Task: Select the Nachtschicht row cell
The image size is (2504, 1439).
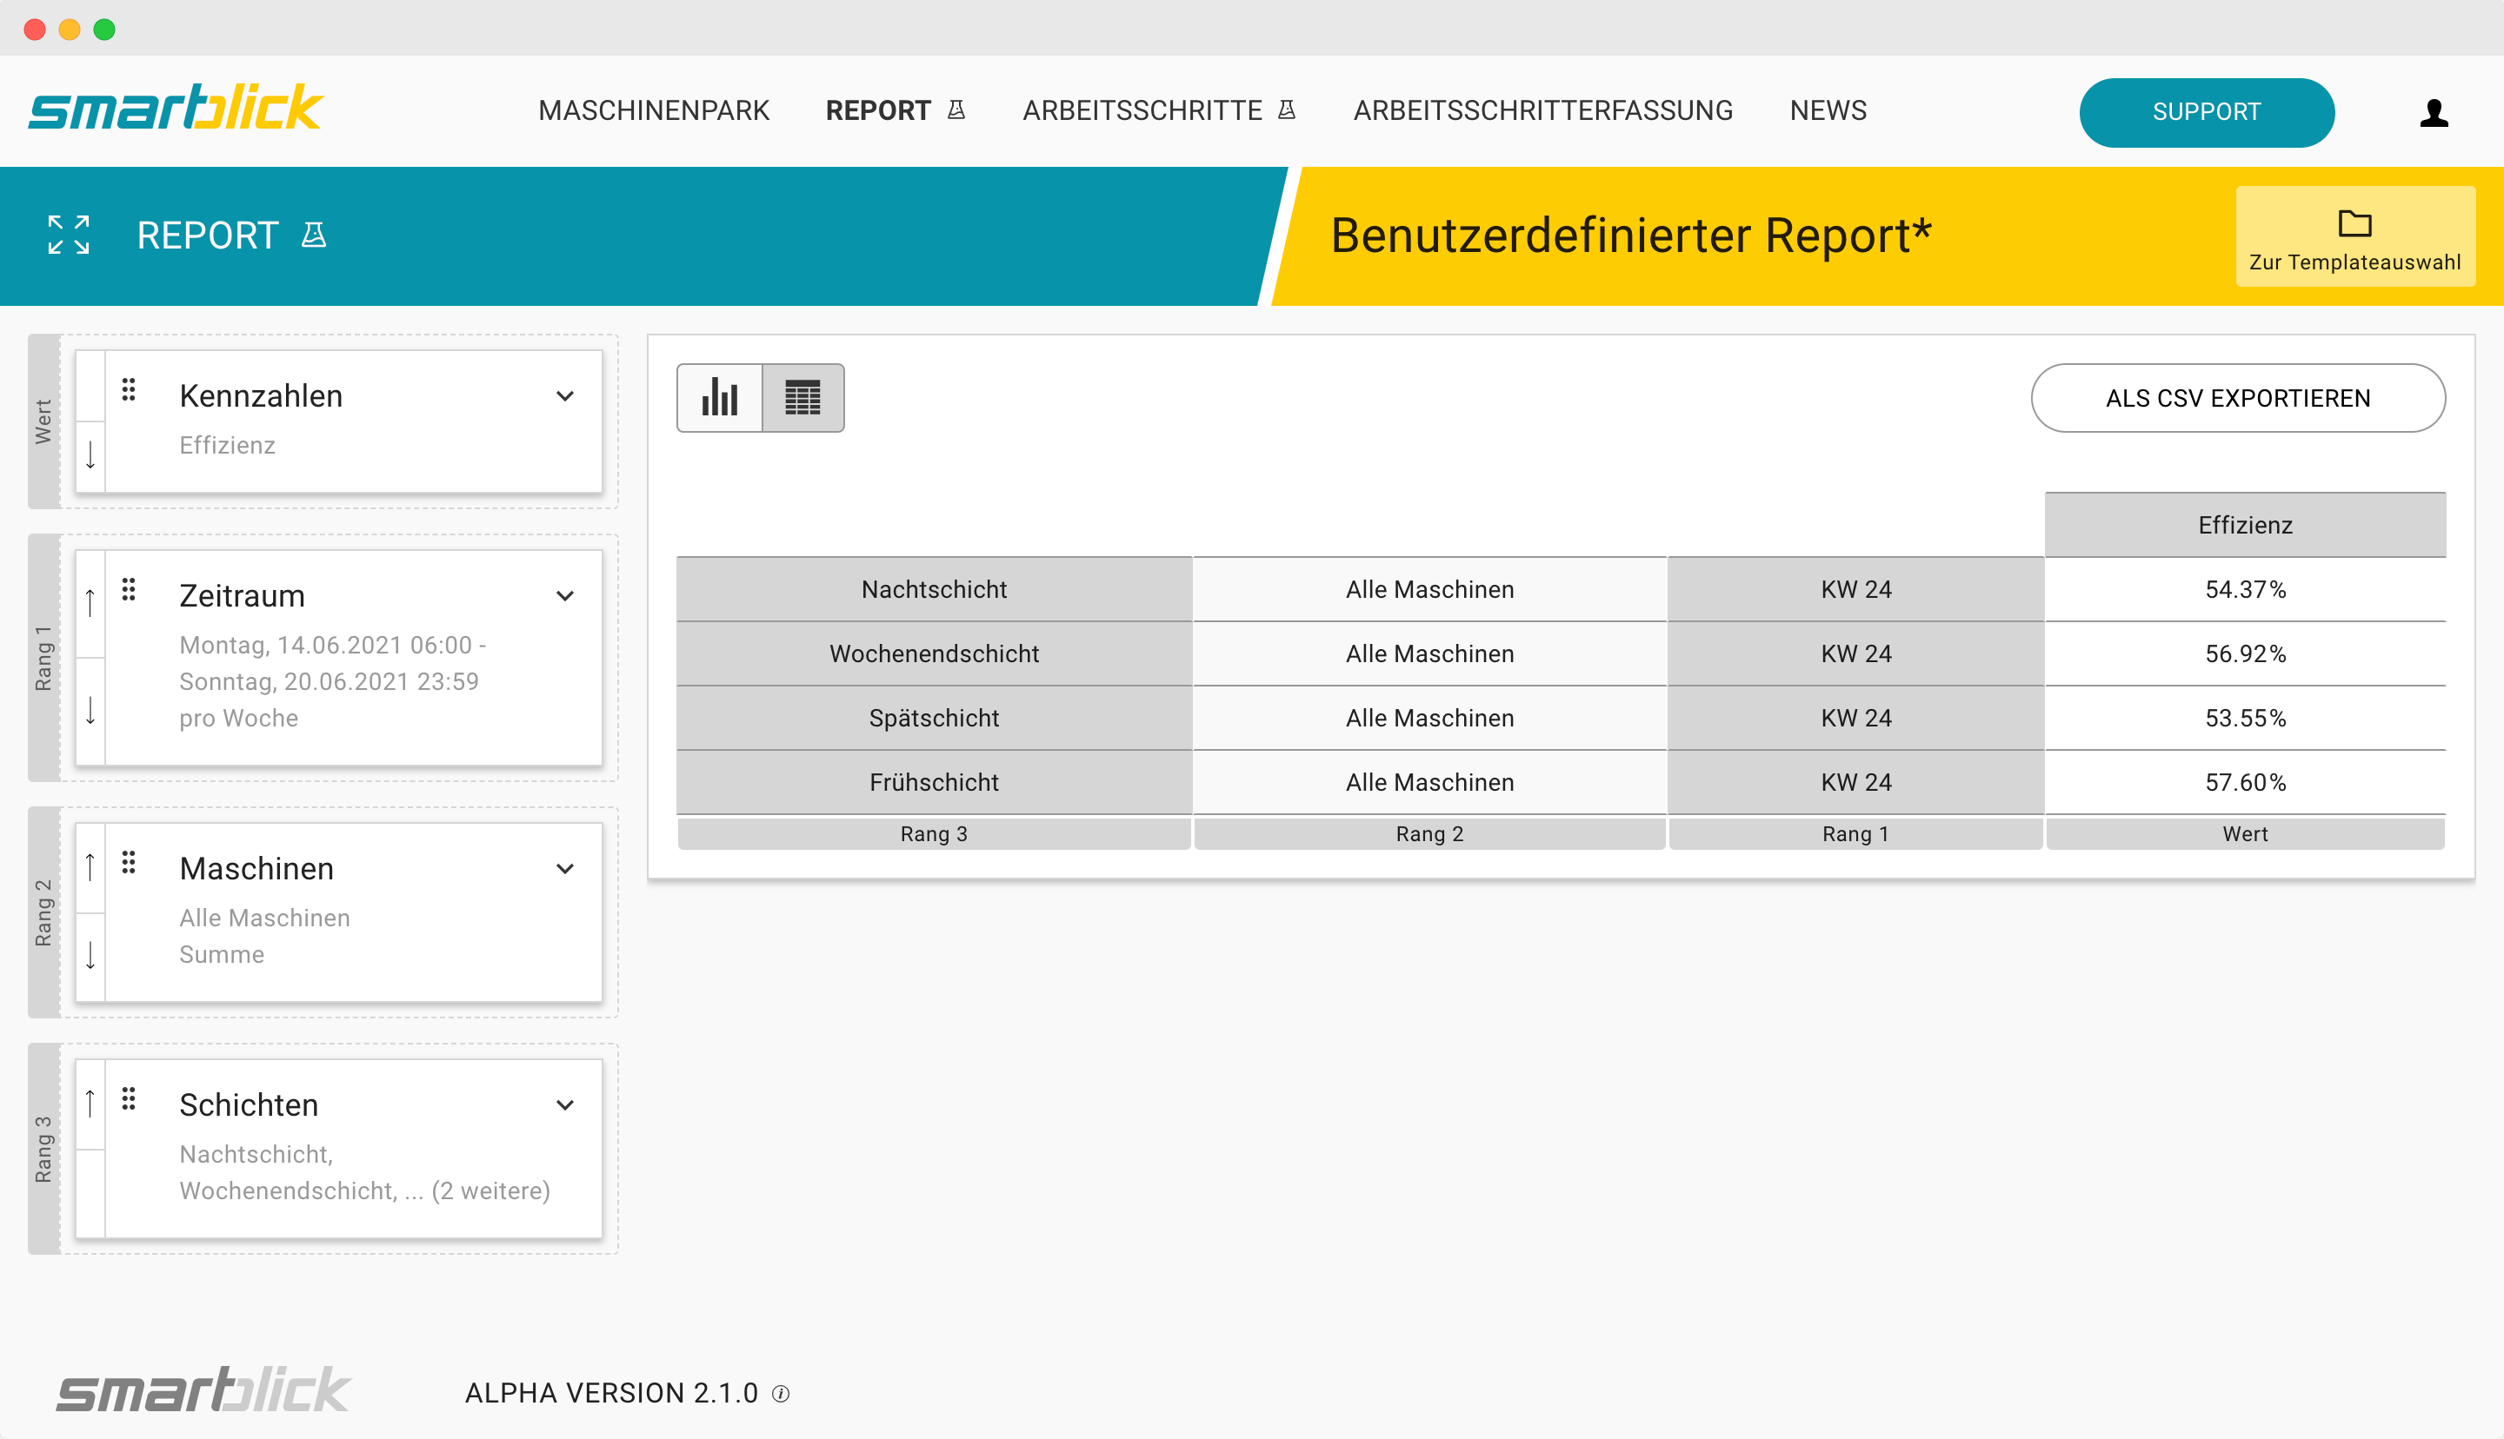Action: point(934,589)
